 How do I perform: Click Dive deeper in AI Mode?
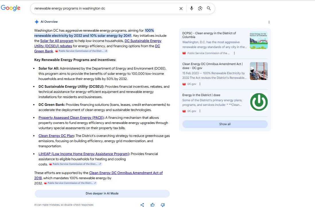click(102, 193)
